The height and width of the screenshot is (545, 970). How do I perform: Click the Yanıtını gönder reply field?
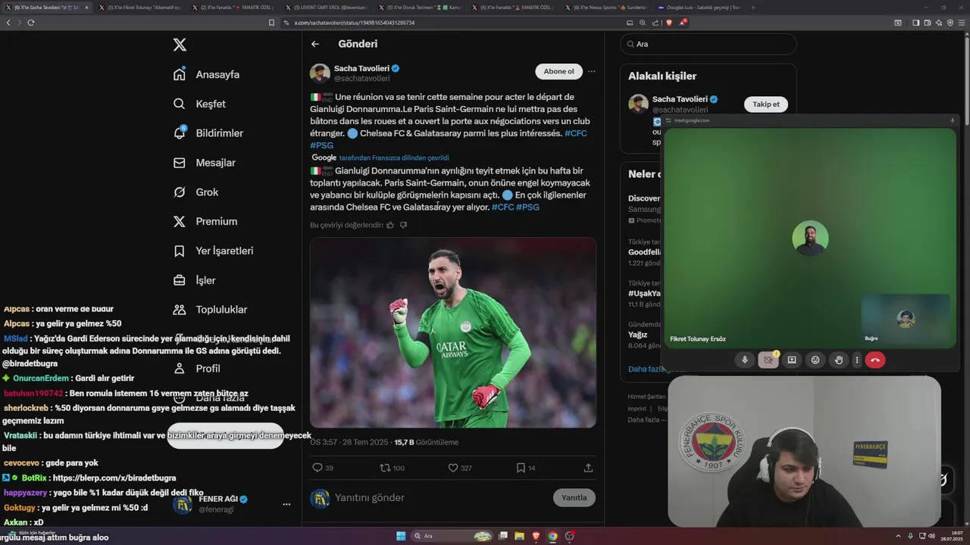point(440,497)
